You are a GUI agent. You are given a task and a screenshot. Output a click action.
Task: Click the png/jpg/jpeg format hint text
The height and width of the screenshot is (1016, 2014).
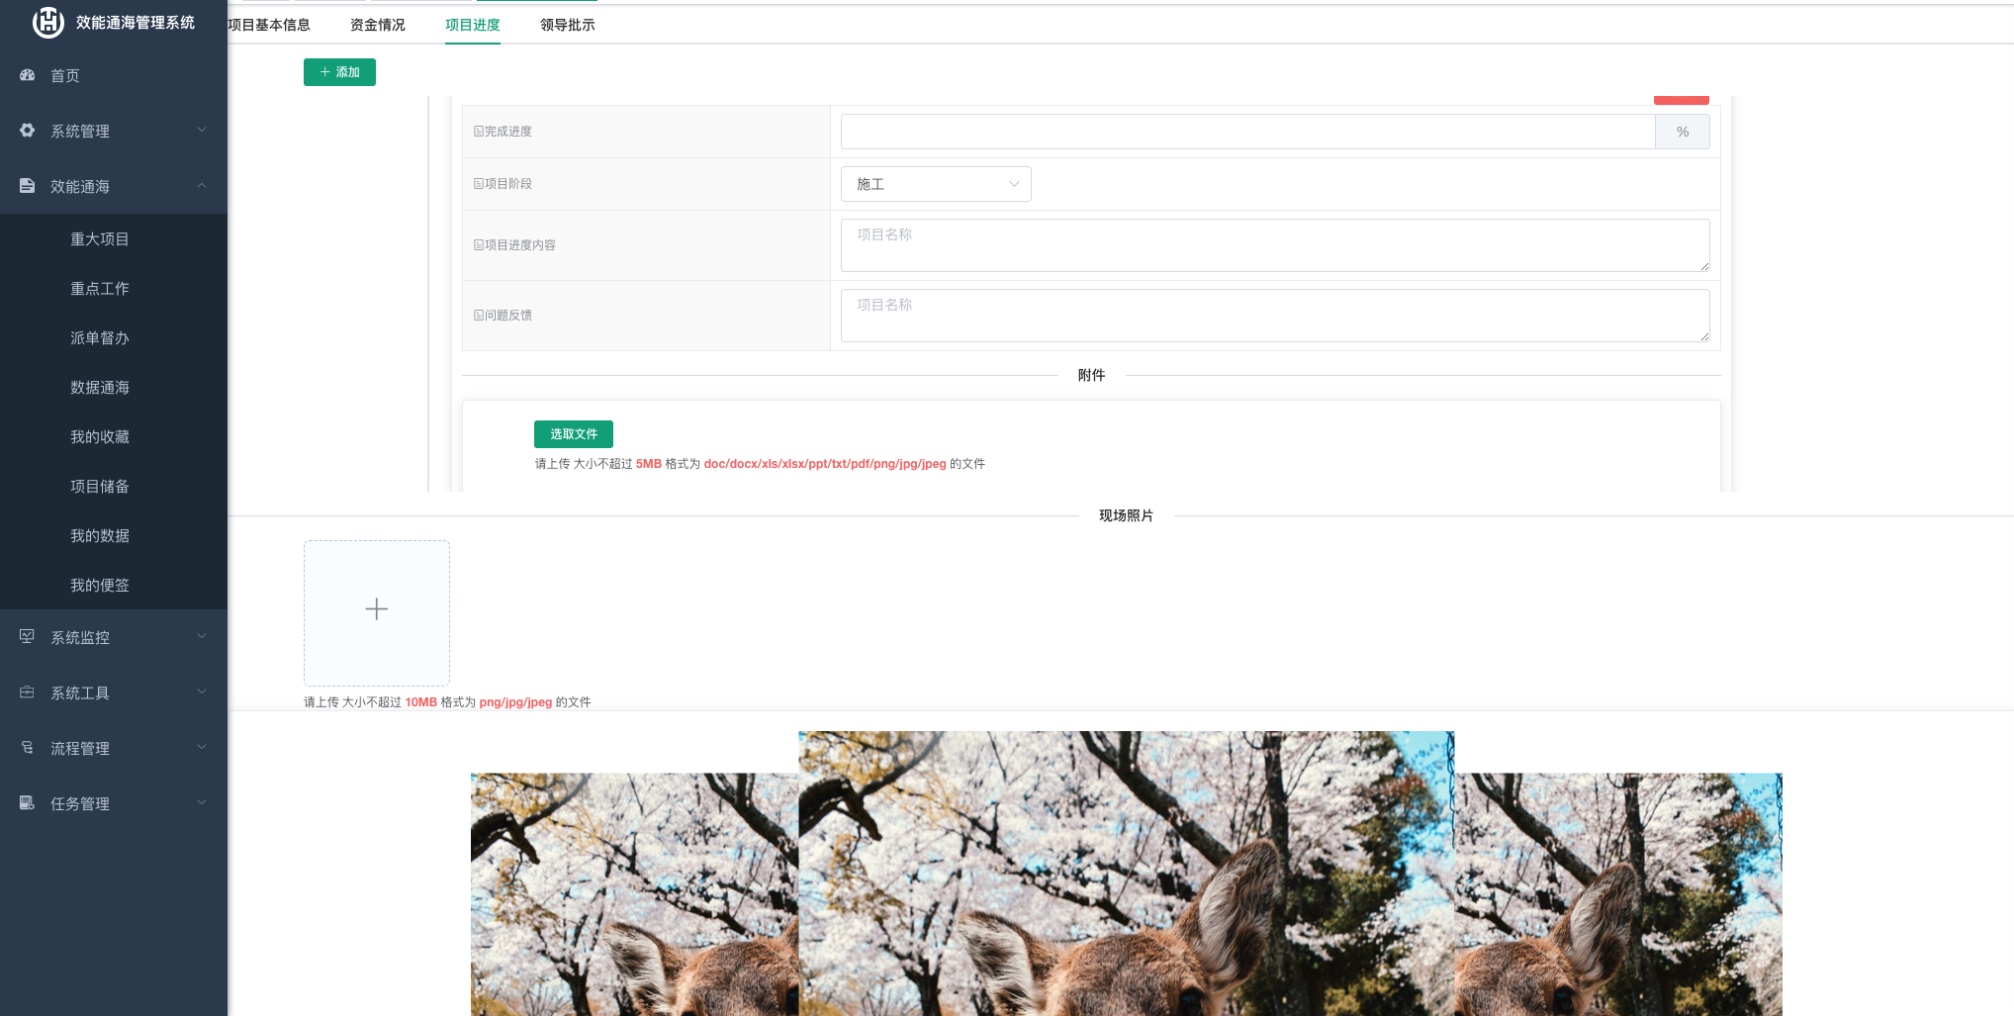[515, 702]
